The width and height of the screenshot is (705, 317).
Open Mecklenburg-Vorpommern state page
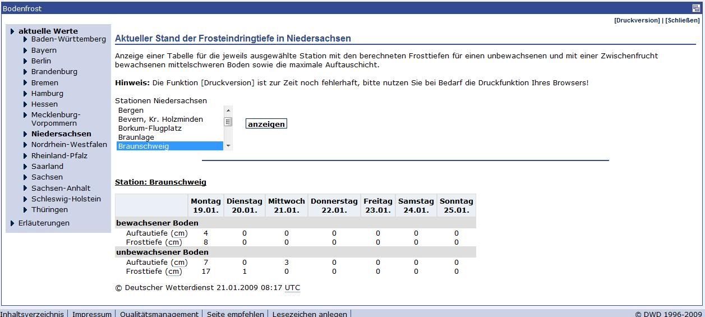56,119
